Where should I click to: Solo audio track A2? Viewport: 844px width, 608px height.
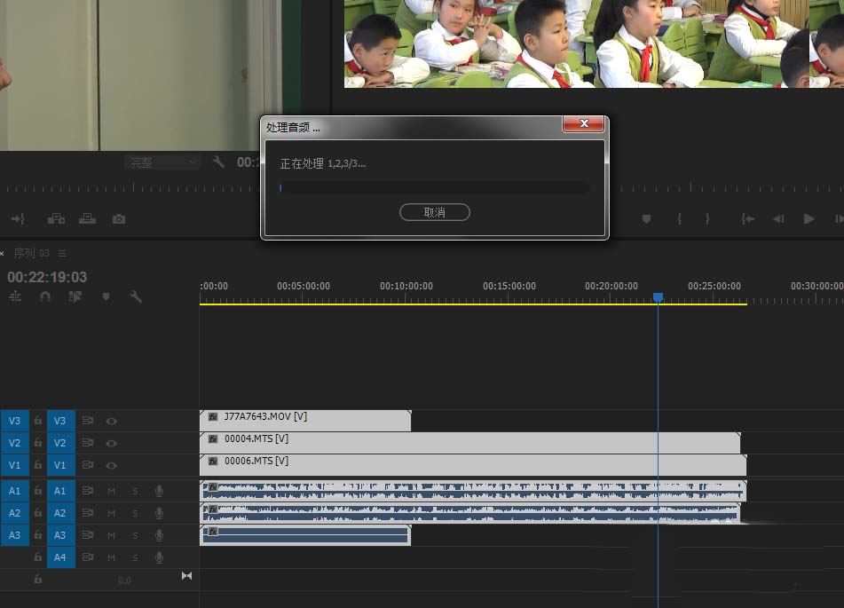pyautogui.click(x=135, y=513)
